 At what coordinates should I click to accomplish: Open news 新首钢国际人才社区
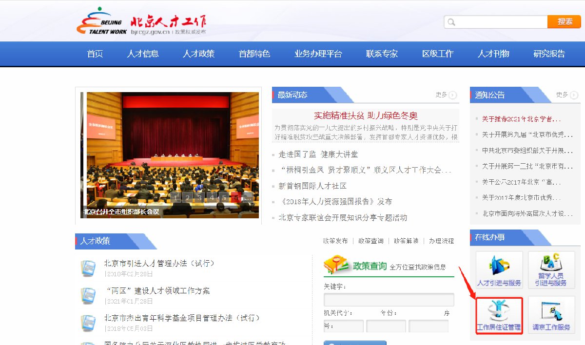(312, 186)
